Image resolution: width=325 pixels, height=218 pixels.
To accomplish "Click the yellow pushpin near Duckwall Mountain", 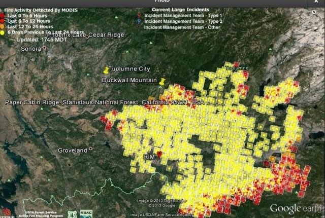I will [x=162, y=81].
